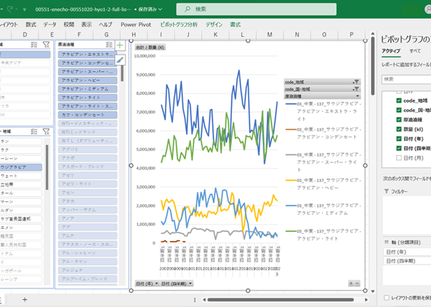This screenshot has width=431, height=307.
Task: Select the column K header
Action: [x=215, y=34]
